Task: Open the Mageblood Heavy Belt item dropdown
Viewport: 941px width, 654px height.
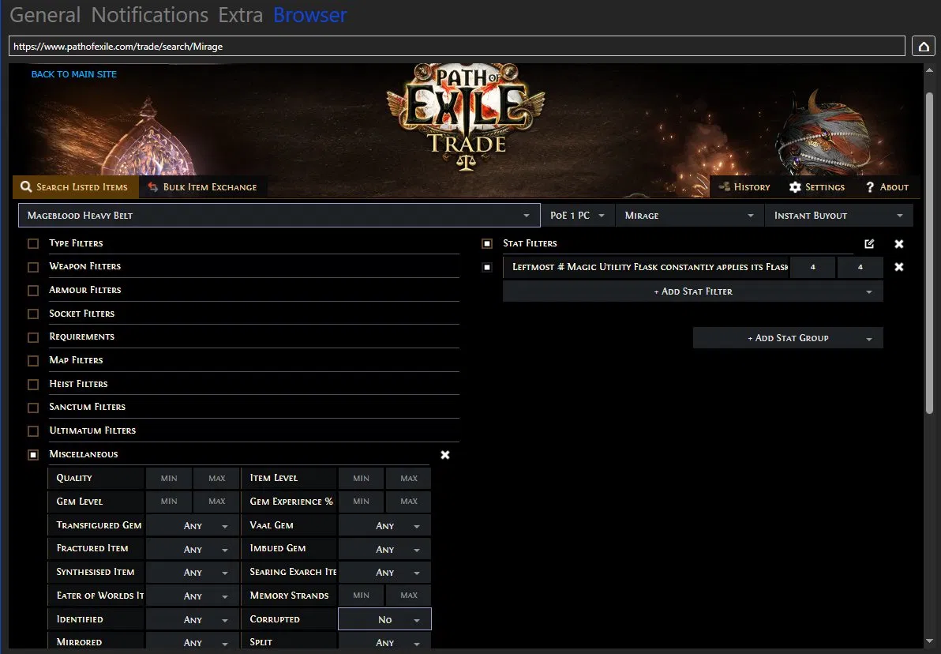Action: pos(279,215)
